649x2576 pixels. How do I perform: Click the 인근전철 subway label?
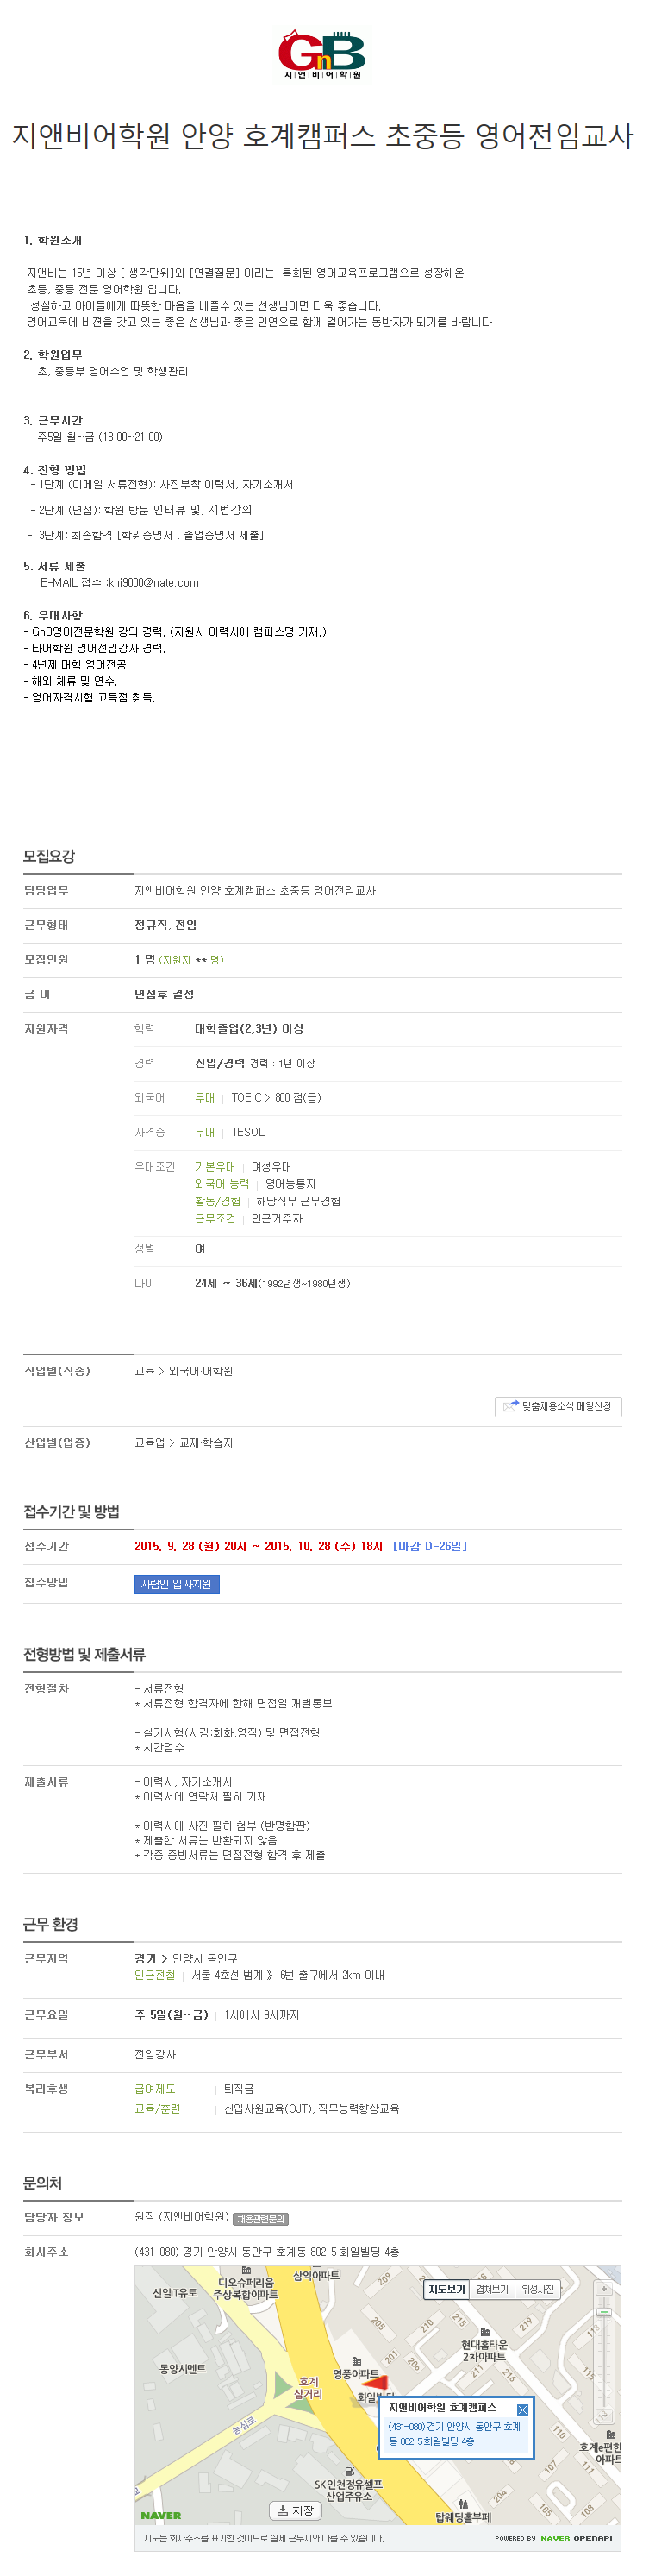coord(155,1975)
